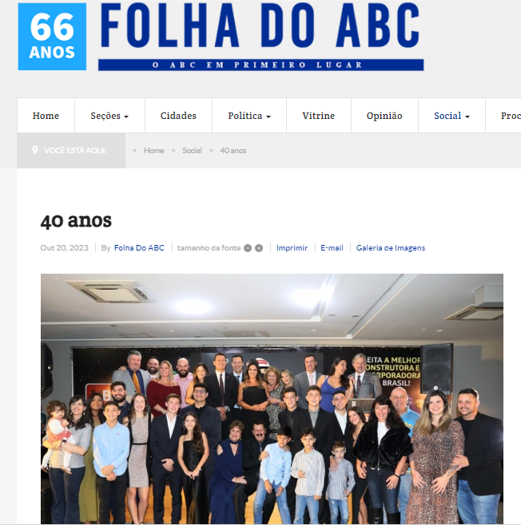Click the 40 anos article title

click(76, 221)
